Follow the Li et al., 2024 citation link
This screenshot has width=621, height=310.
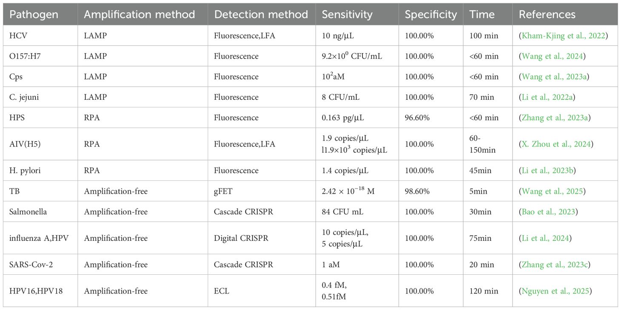pyautogui.click(x=545, y=238)
